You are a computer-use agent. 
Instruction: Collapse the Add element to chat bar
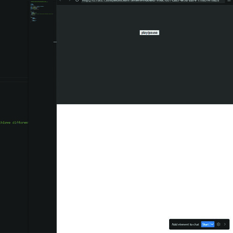tap(225, 224)
